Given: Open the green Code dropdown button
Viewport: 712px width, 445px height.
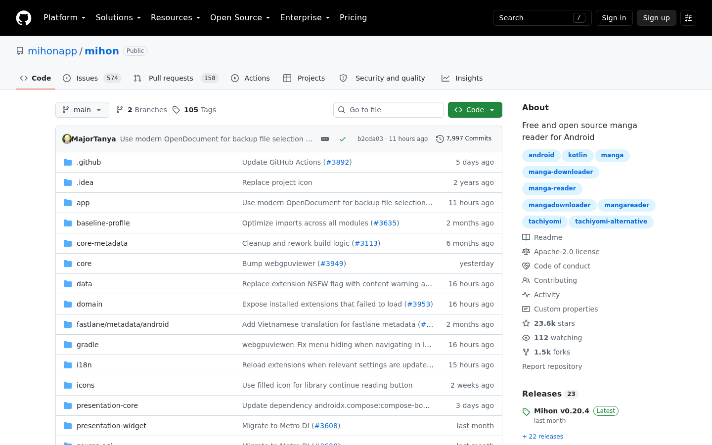Looking at the screenshot, I should [475, 110].
